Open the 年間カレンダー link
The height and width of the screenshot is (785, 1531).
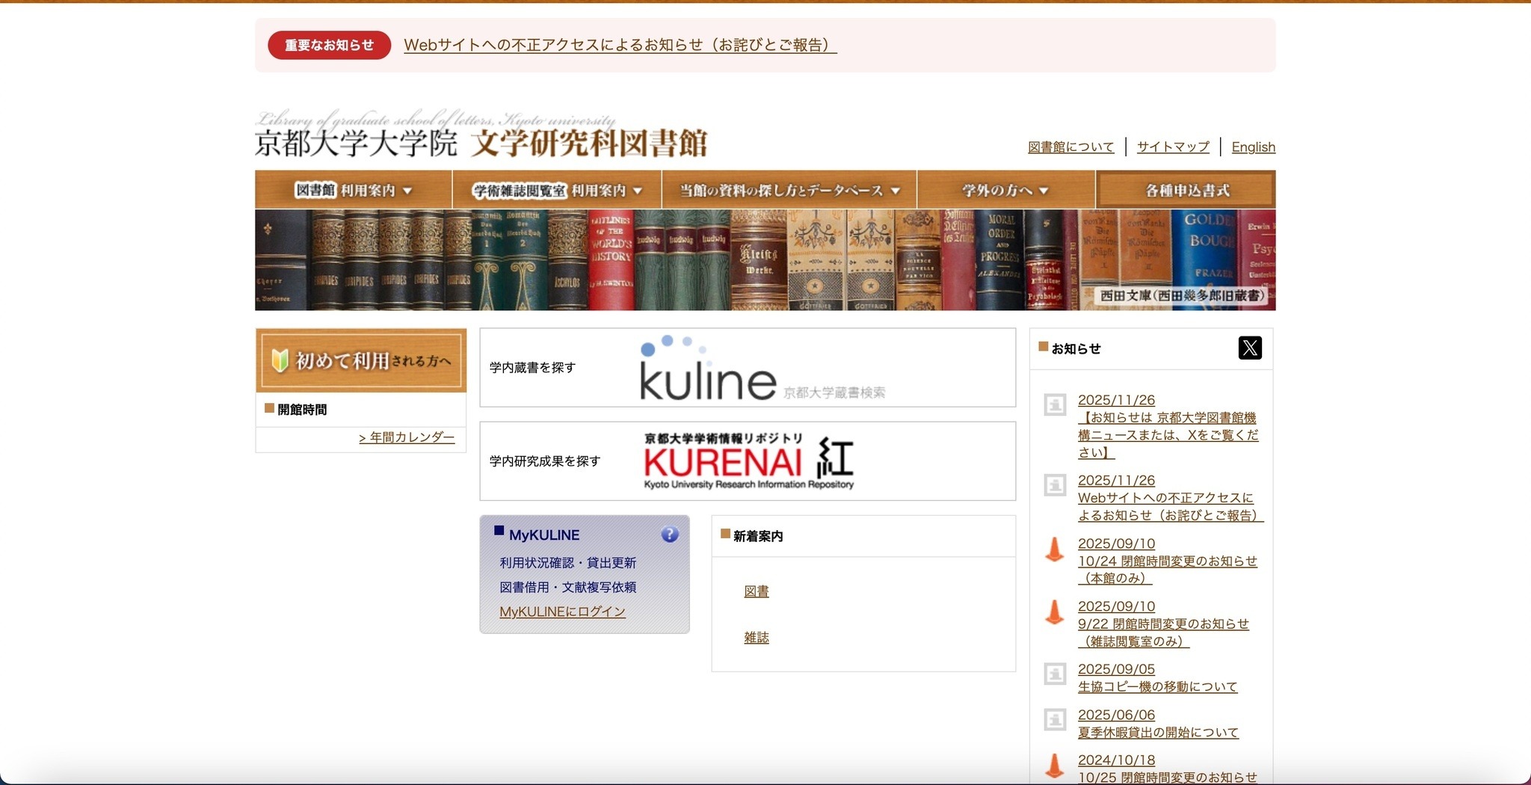coord(407,439)
